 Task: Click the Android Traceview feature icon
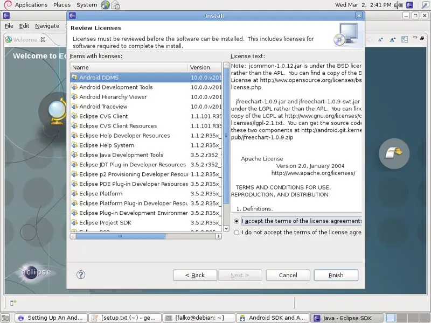(x=74, y=106)
